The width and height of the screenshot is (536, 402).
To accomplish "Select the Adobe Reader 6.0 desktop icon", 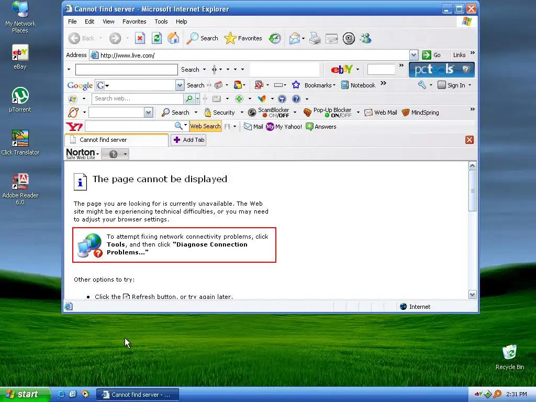I will click(20, 189).
